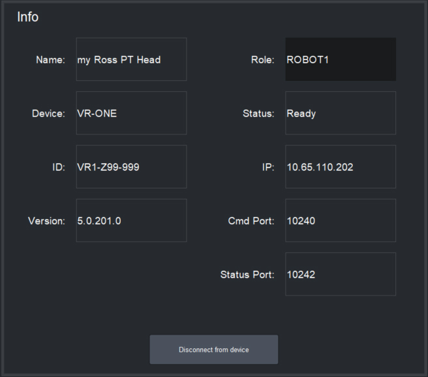Select the Device field containing VR-ONE
The width and height of the screenshot is (428, 377).
click(131, 113)
